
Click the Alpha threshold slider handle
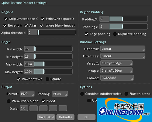click(39, 33)
